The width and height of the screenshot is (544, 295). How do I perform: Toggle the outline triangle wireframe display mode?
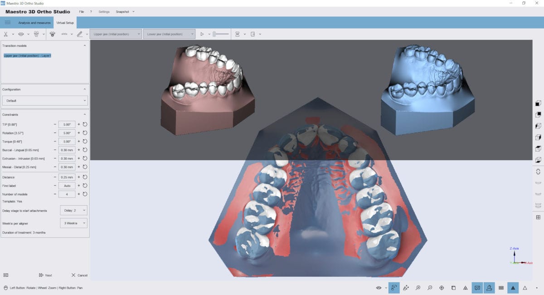click(x=526, y=287)
